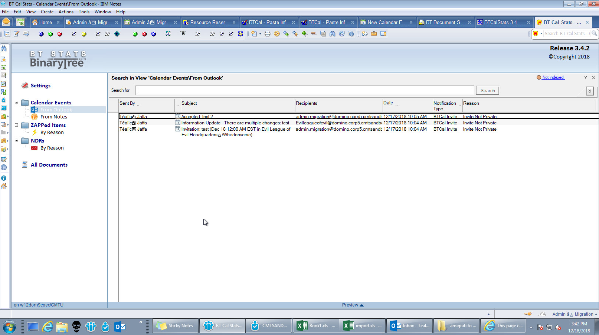Collapse the NDRs folder
Viewport: 599px width, 335px height.
point(16,141)
